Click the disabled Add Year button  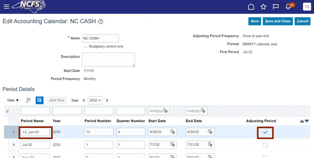57,100
